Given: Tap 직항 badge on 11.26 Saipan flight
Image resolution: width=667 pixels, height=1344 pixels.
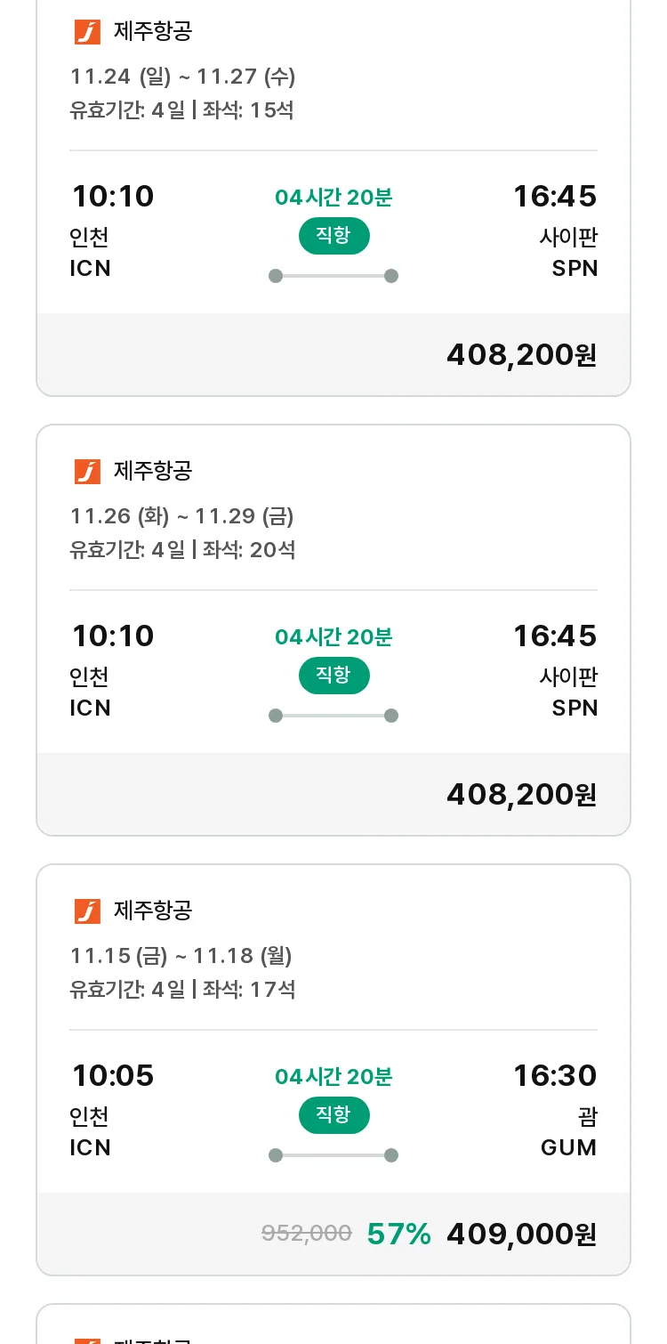Looking at the screenshot, I should [x=333, y=676].
